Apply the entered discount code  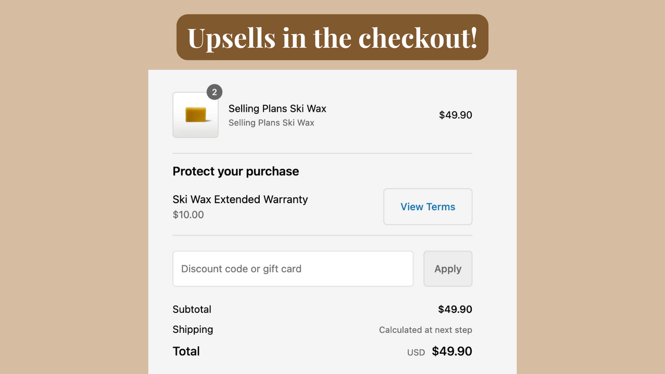(x=447, y=269)
